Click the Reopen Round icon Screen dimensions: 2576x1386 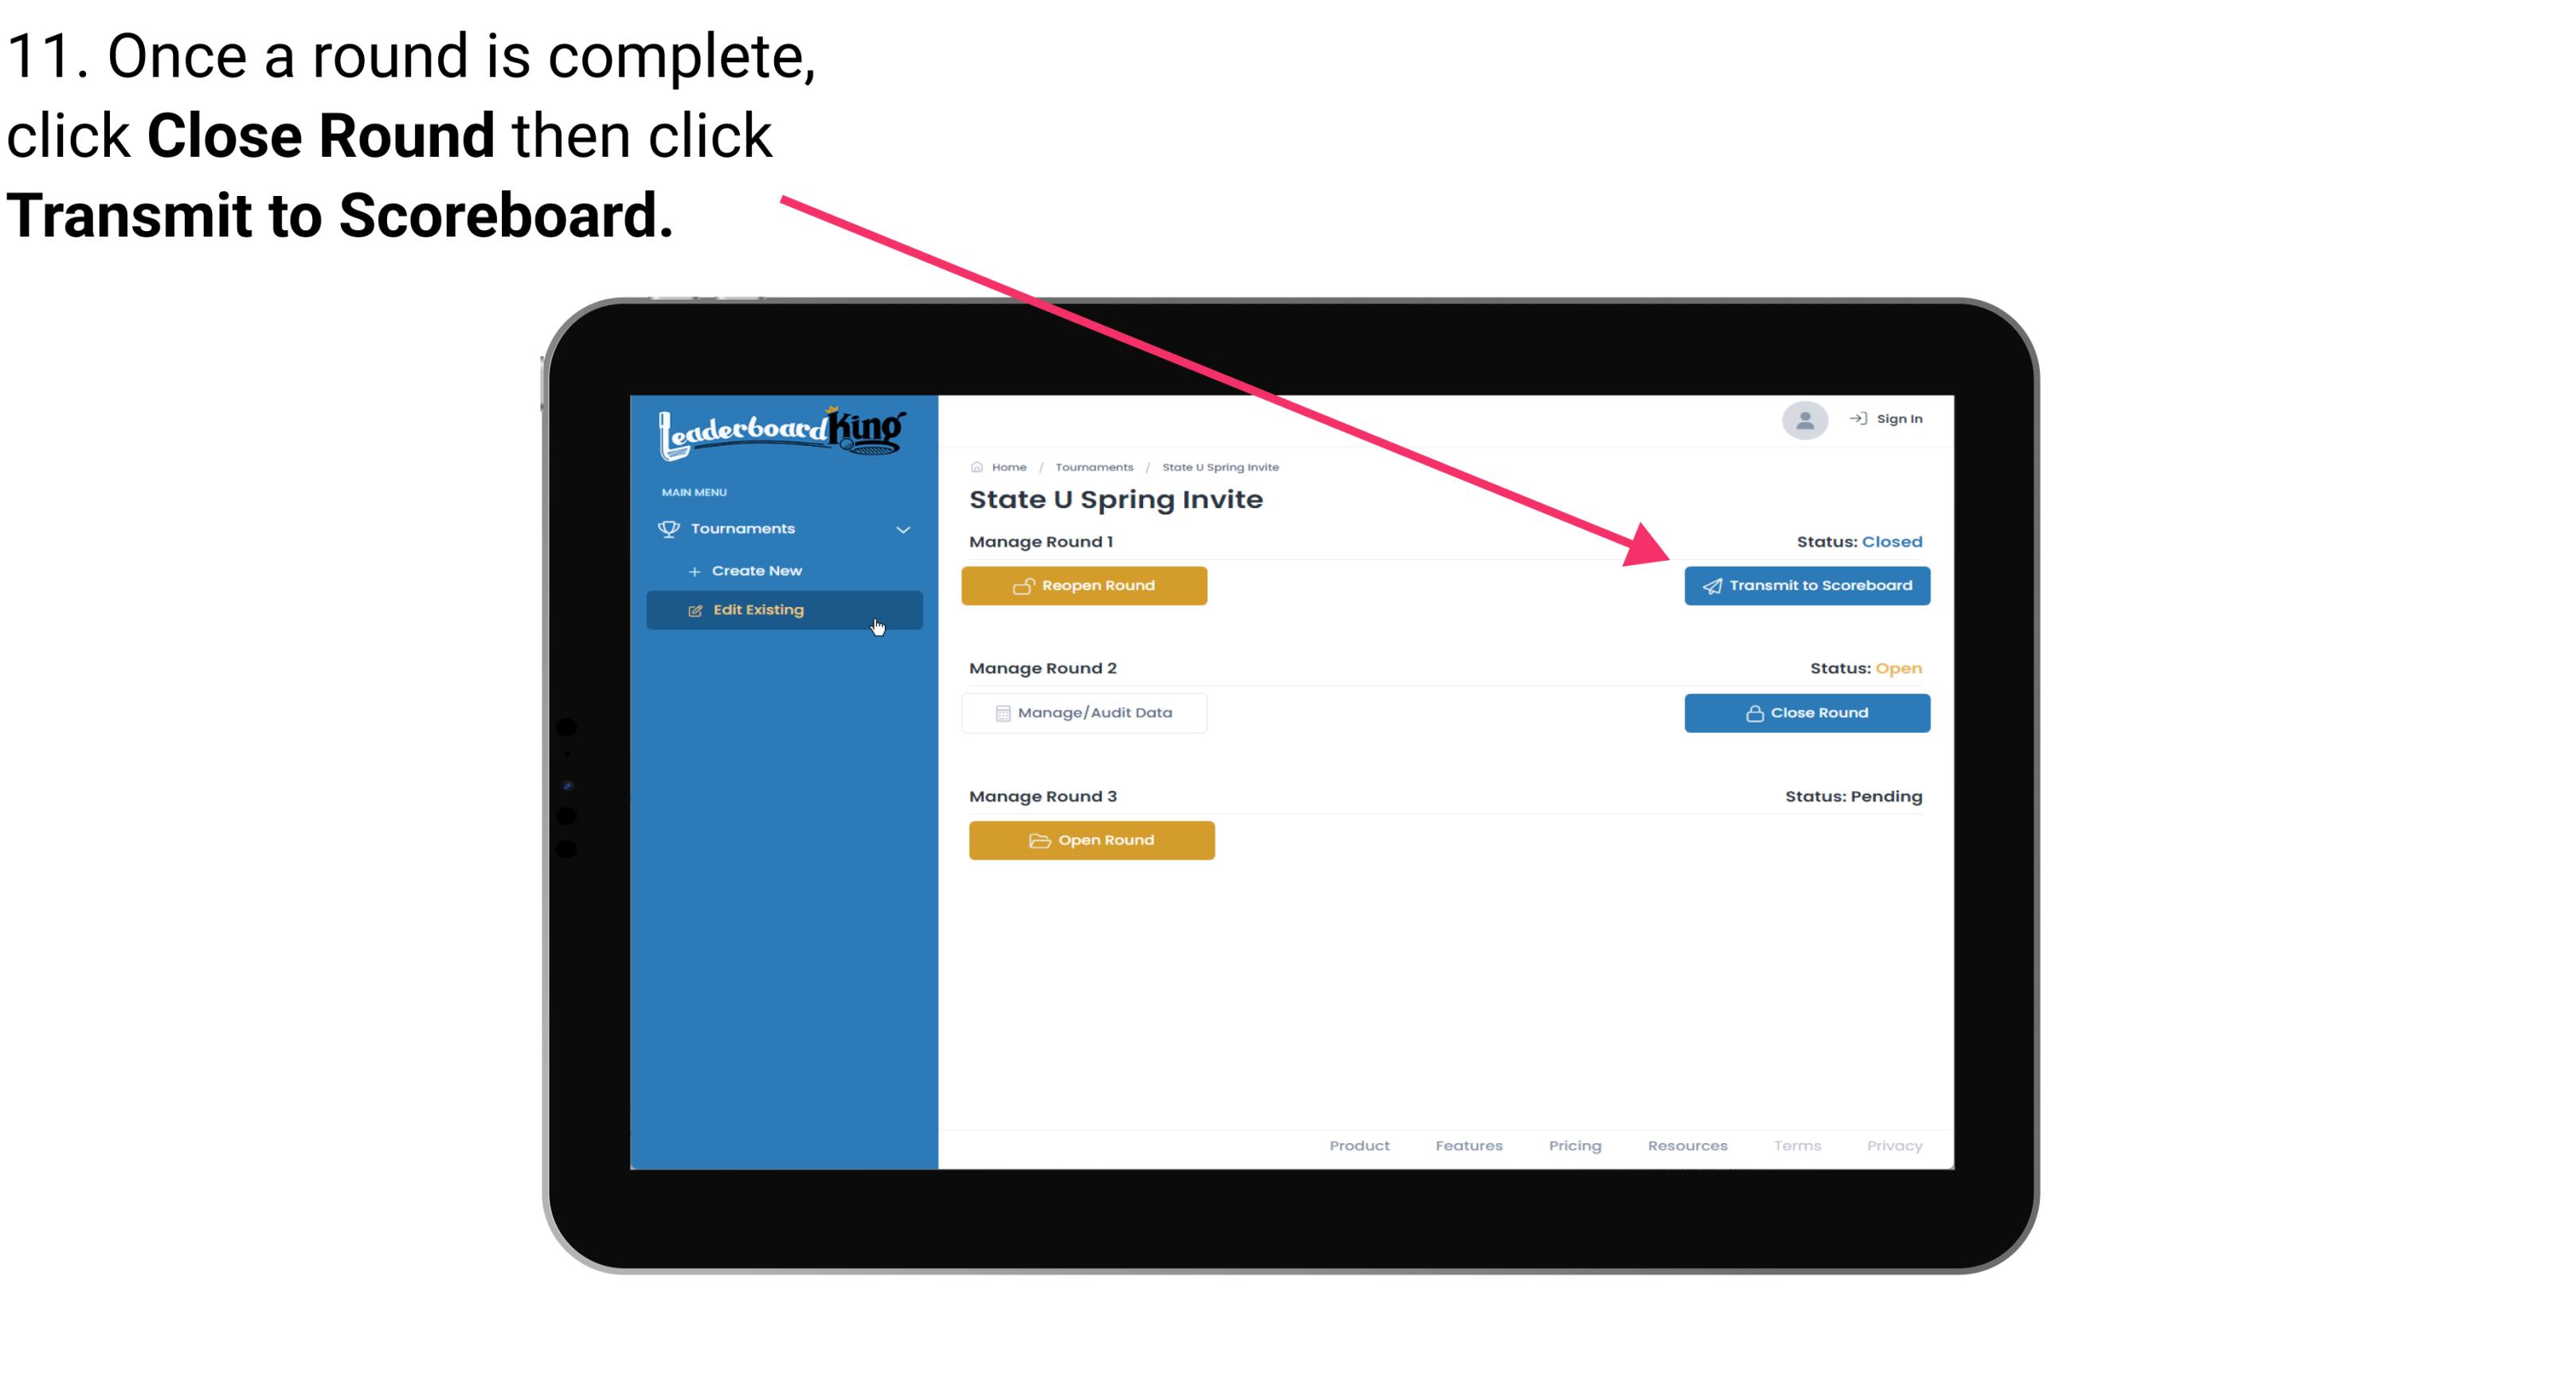pyautogui.click(x=1022, y=585)
